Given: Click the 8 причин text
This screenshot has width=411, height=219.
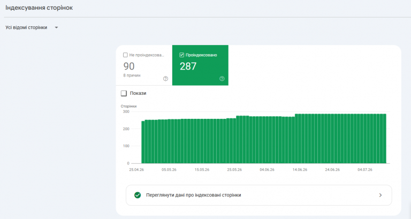Looking at the screenshot, I should click(x=132, y=75).
